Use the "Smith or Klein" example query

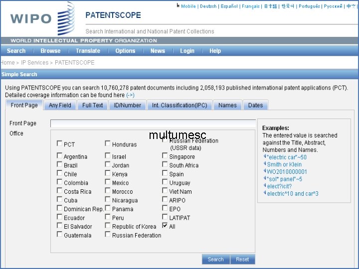point(284,164)
